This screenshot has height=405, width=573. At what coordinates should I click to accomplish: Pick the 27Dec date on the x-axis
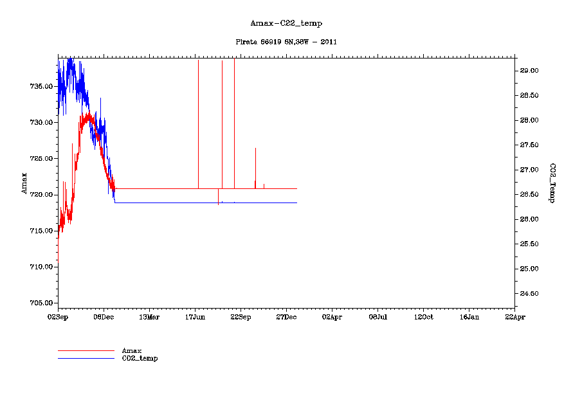coord(286,316)
